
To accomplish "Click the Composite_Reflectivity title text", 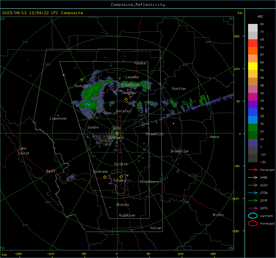I will point(138,5).
